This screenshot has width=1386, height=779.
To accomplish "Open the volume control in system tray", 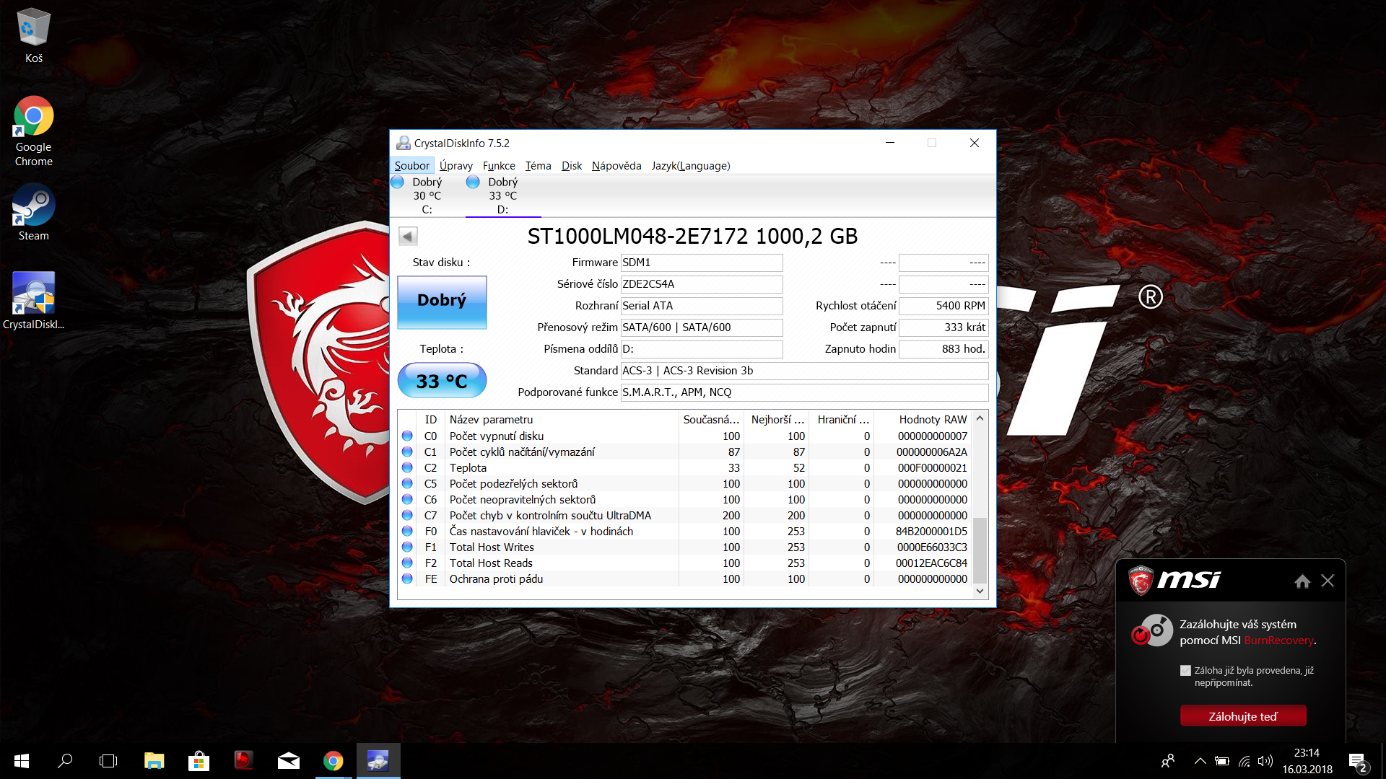I will click(x=1265, y=761).
